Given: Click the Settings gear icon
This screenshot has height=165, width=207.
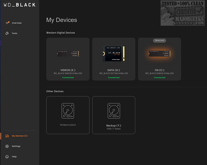Looking at the screenshot, I should [7, 146].
